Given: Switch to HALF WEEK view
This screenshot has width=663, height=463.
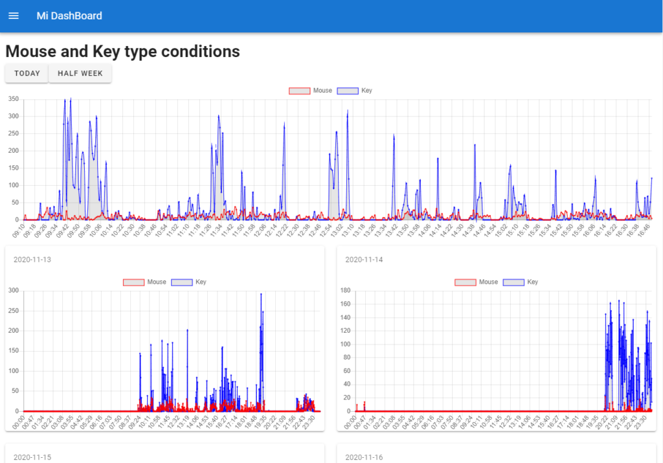Looking at the screenshot, I should pyautogui.click(x=80, y=73).
